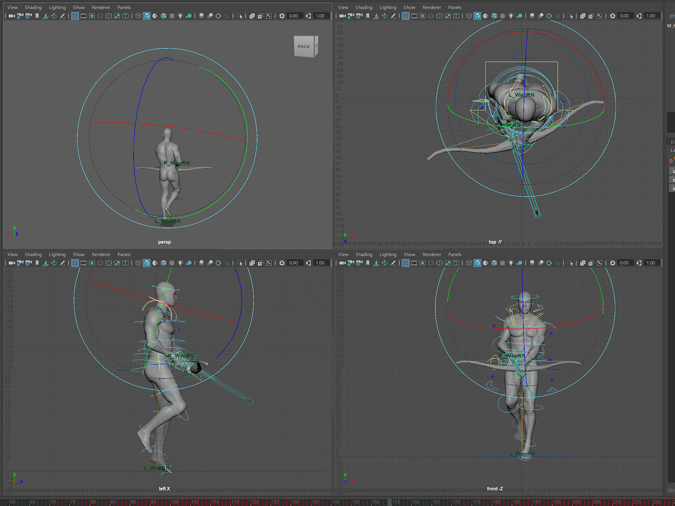
Task: Toggle film gate in front viewport toolbar
Action: coord(414,263)
